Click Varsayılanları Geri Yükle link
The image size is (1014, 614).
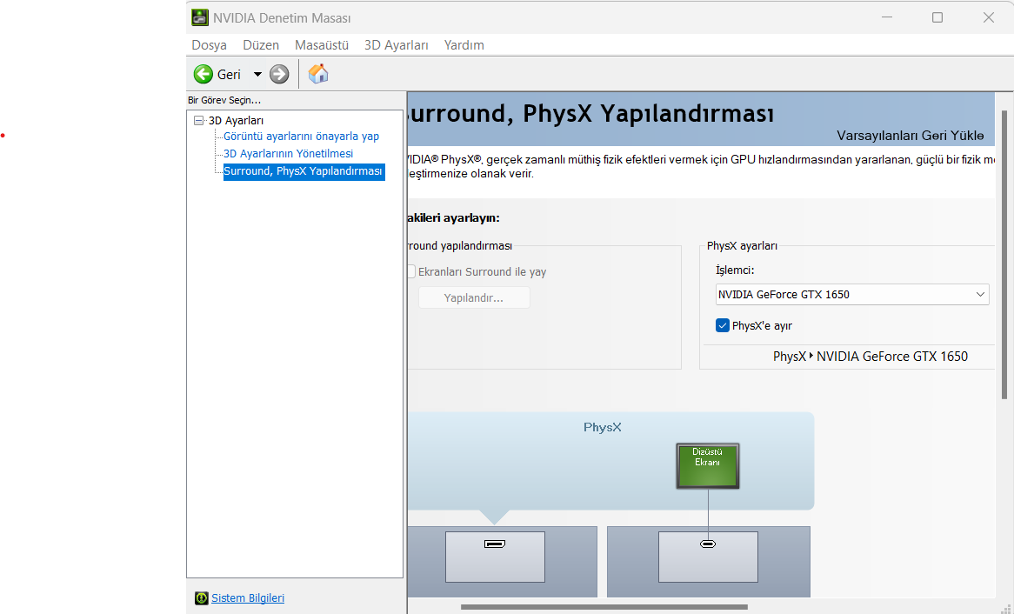(x=910, y=136)
